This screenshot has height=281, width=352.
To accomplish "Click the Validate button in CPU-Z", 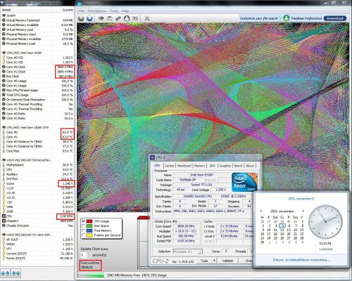I will pos(227,261).
